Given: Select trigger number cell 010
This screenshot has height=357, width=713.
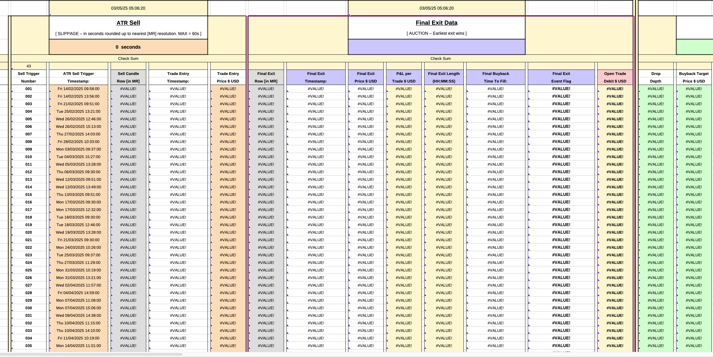Looking at the screenshot, I should point(29,157).
